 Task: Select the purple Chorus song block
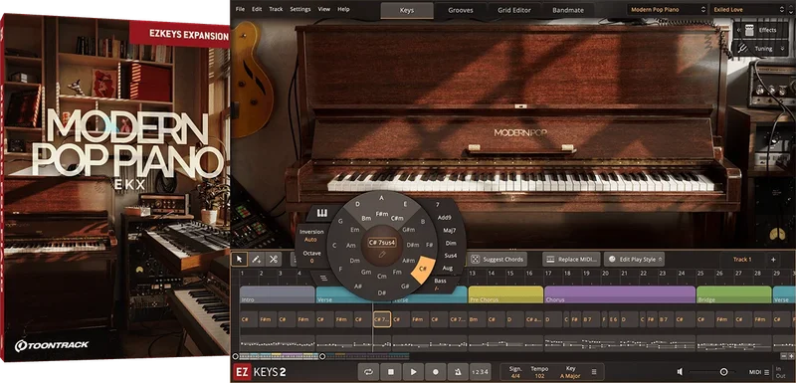619,294
